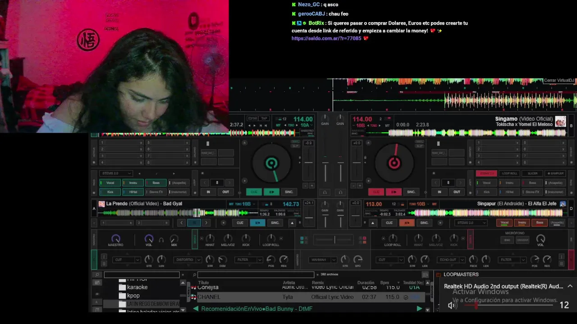Open STEMS 2.0 pads dropdown on left deck
The image size is (577, 324).
pos(116,173)
